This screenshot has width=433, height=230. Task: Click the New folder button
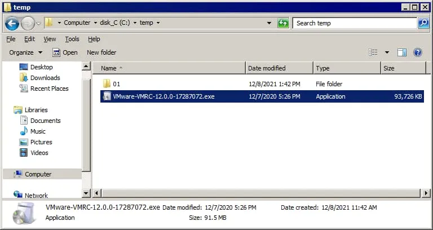(101, 52)
